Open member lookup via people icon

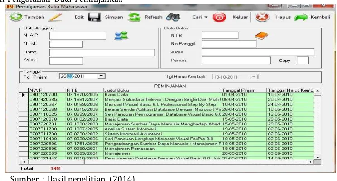click(121, 36)
